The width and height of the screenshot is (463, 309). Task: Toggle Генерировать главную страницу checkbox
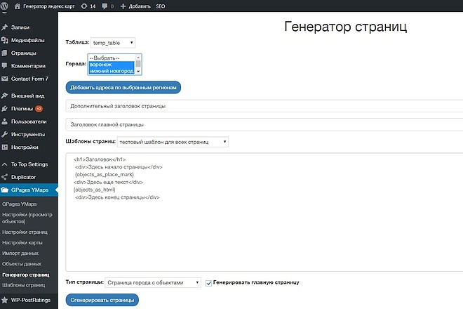208,283
